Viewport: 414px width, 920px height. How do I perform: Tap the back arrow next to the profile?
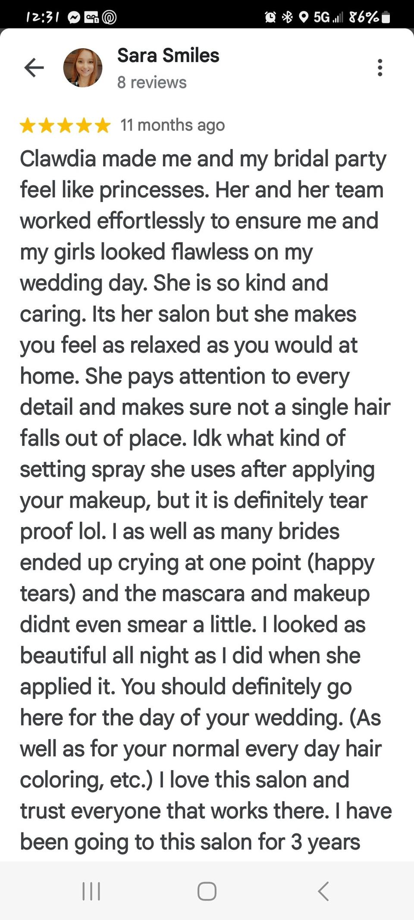pos(34,68)
